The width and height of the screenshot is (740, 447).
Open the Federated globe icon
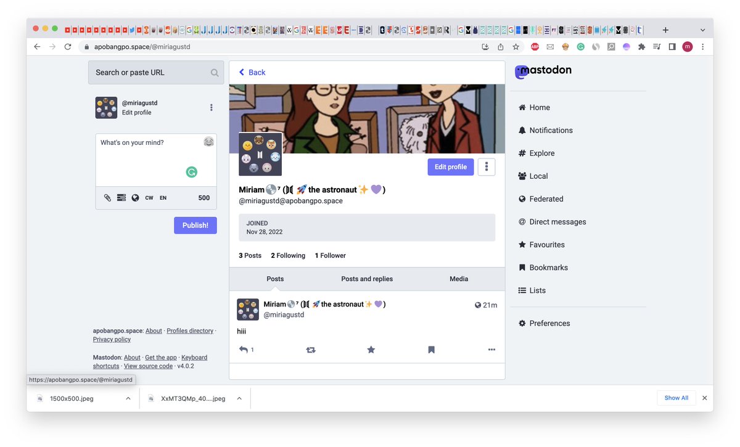point(522,199)
